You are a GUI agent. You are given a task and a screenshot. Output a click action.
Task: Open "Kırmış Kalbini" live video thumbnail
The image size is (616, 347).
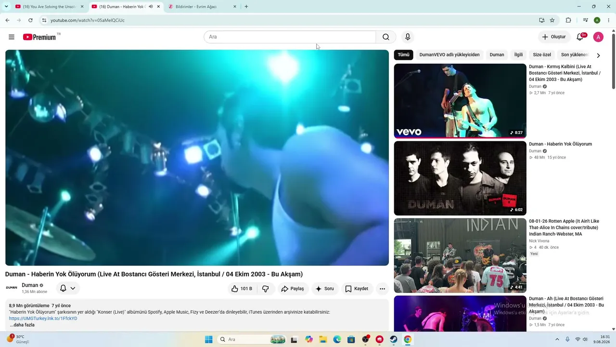pyautogui.click(x=460, y=101)
